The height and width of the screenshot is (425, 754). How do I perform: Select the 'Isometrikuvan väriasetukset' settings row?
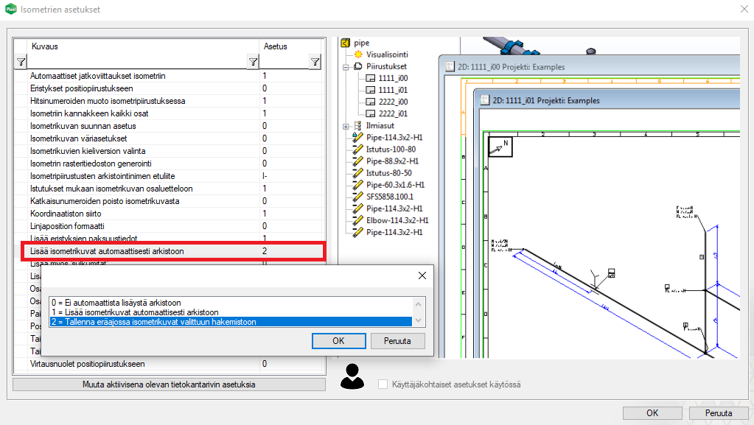coord(78,138)
